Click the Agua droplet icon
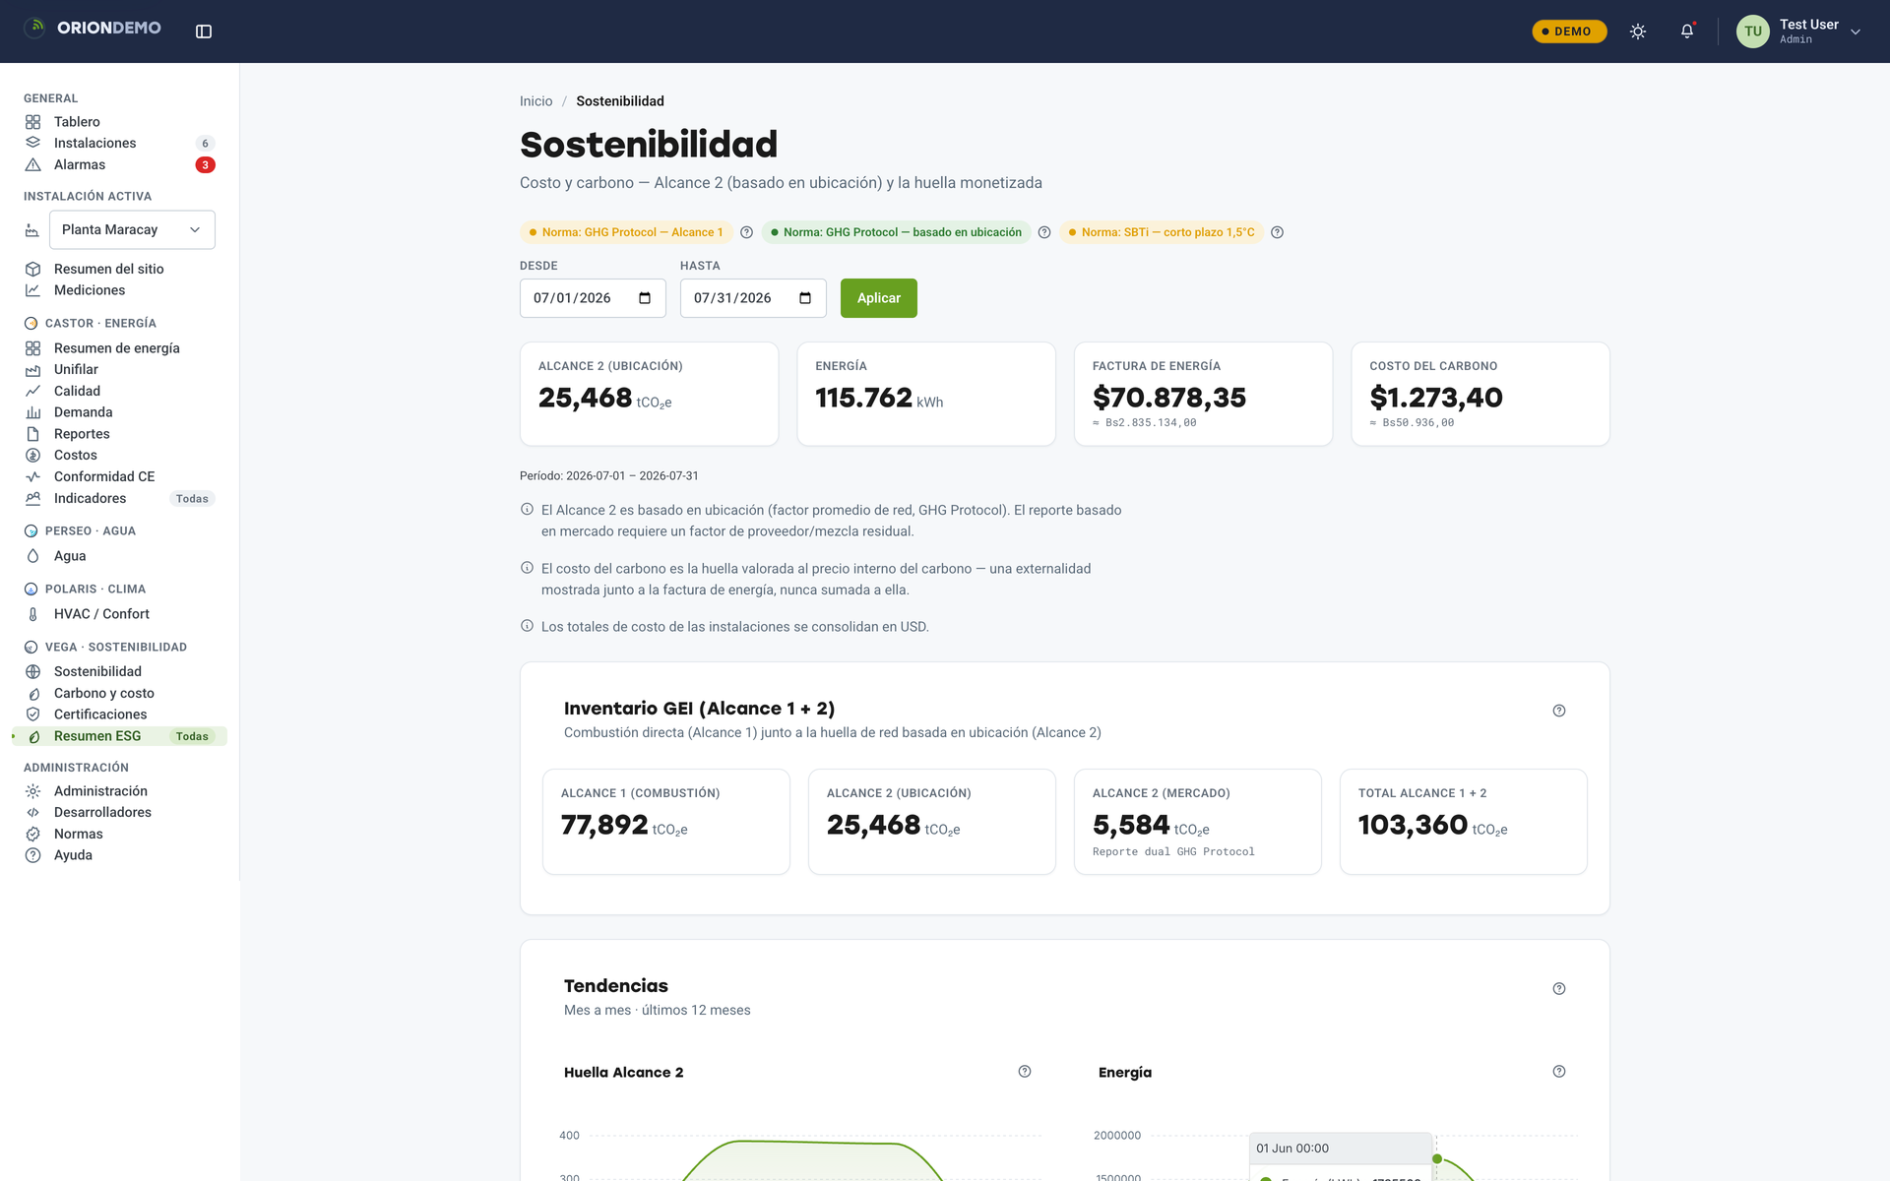The image size is (1890, 1181). pyautogui.click(x=32, y=556)
